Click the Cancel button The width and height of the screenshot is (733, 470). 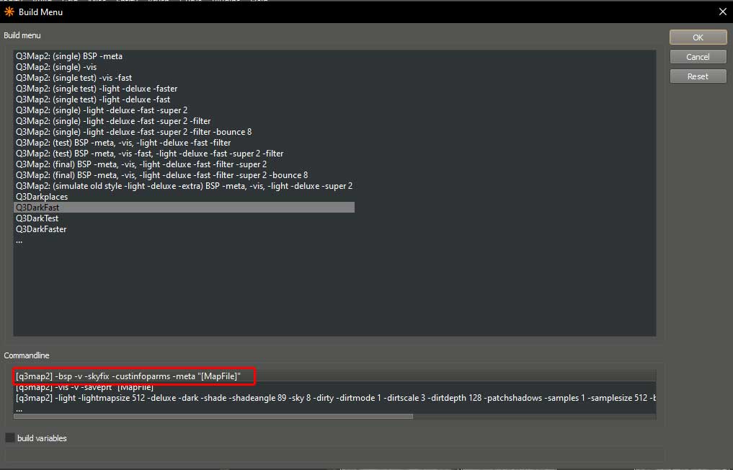(698, 56)
